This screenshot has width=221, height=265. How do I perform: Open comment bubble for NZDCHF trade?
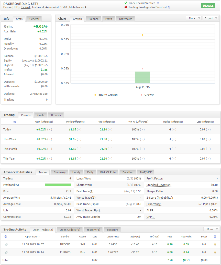pyautogui.click(x=215, y=244)
